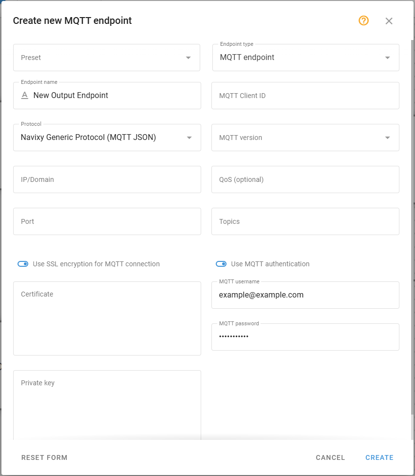Enable SSL encryption for MQTT connection

coord(23,264)
